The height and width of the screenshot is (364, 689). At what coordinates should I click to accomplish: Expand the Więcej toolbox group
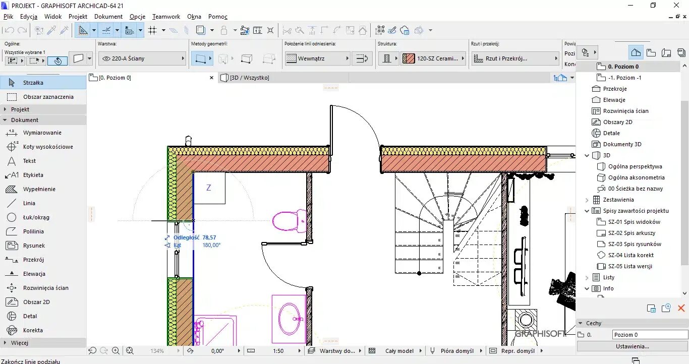pyautogui.click(x=43, y=343)
